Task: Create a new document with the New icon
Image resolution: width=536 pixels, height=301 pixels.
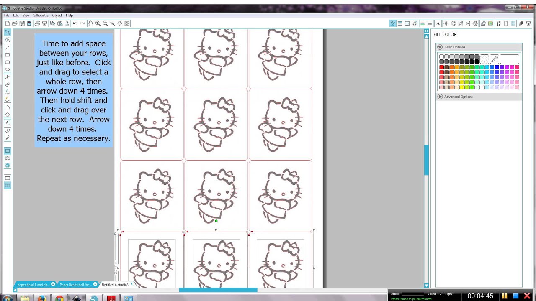Action: click(x=7, y=23)
